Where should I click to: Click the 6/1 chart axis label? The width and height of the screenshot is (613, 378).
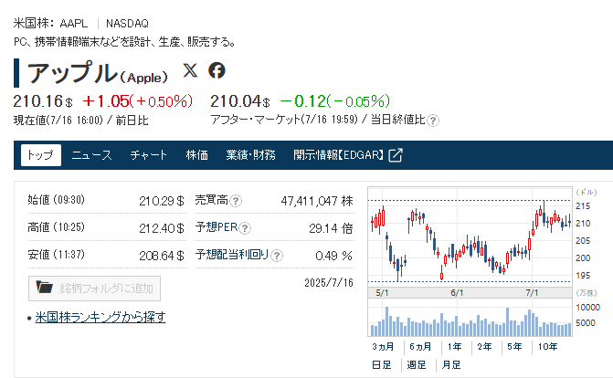(x=457, y=293)
